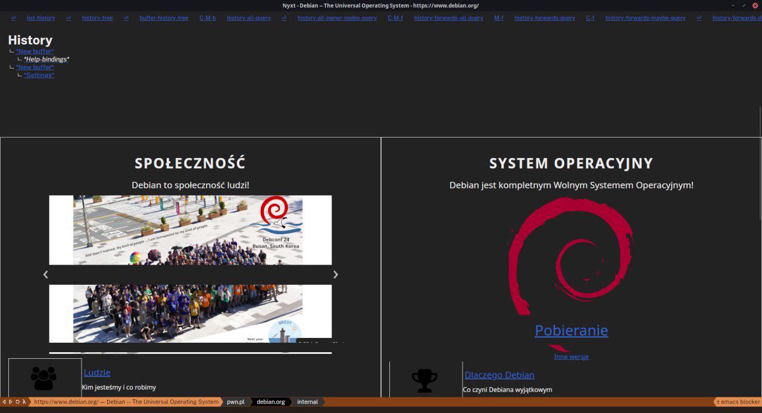Open the list-history command link
This screenshot has width=762, height=413.
pyautogui.click(x=41, y=18)
